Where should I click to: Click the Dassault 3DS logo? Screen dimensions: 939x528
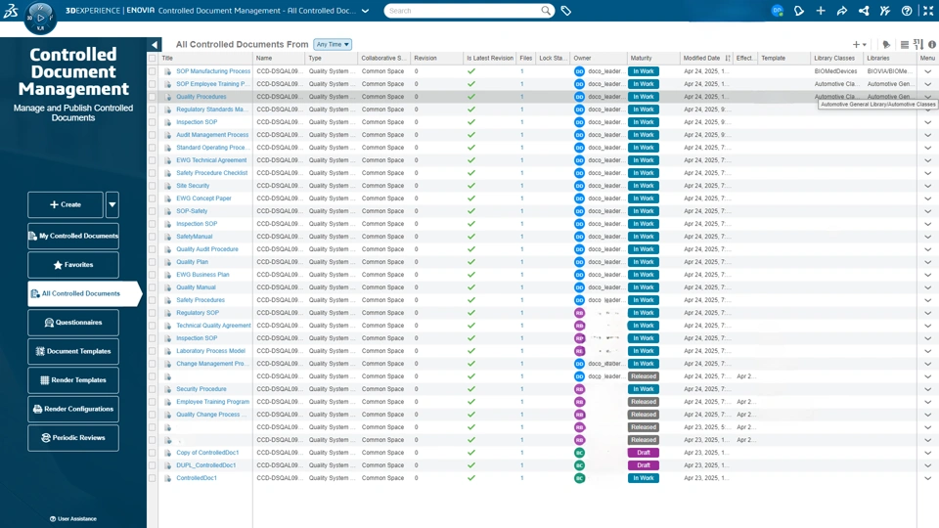tap(11, 10)
